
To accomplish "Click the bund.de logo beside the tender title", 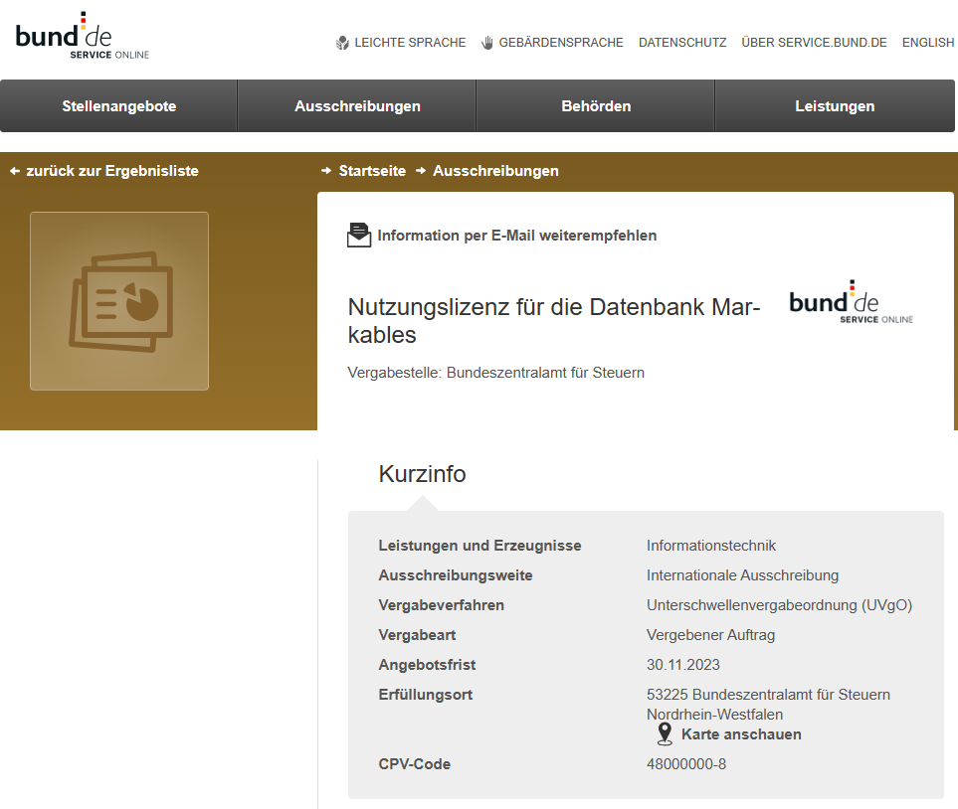I will coord(852,302).
